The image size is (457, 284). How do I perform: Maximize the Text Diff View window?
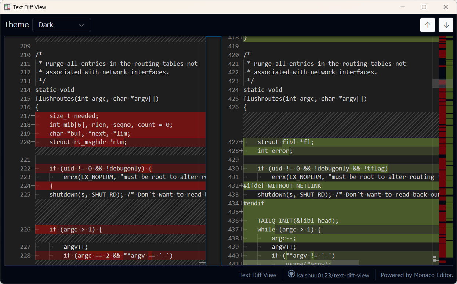pyautogui.click(x=424, y=7)
